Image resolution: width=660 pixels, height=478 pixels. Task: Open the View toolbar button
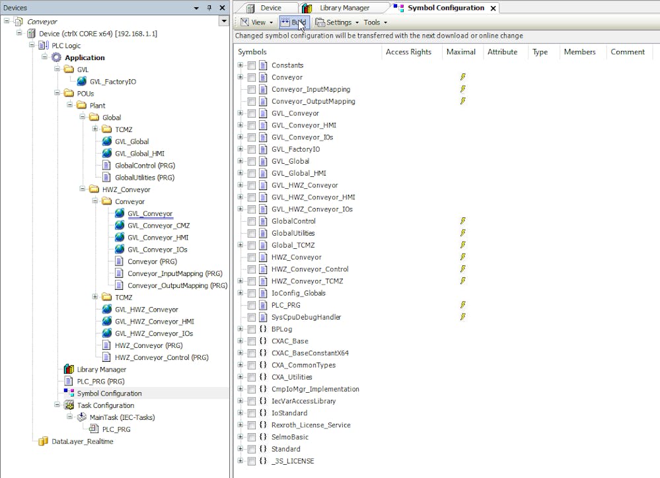click(254, 22)
